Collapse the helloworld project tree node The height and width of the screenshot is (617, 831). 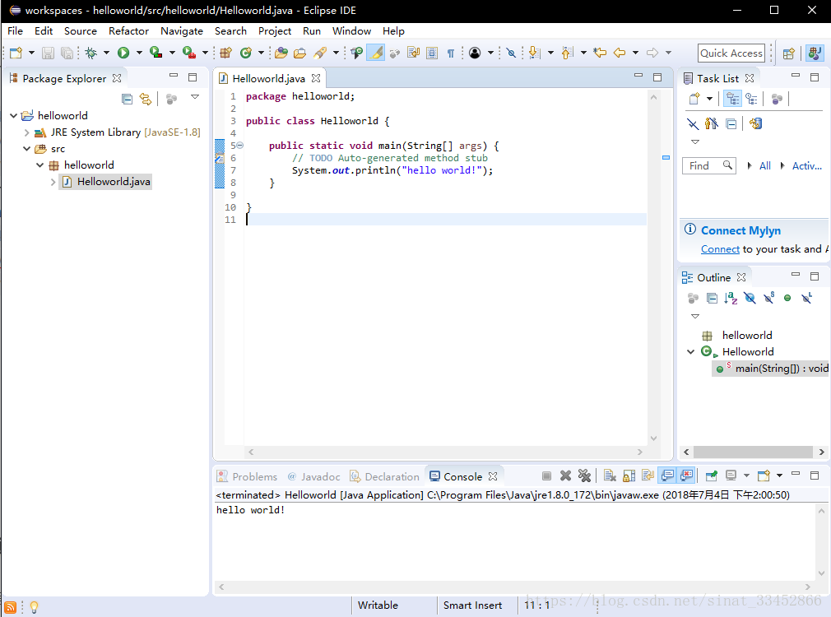click(14, 115)
